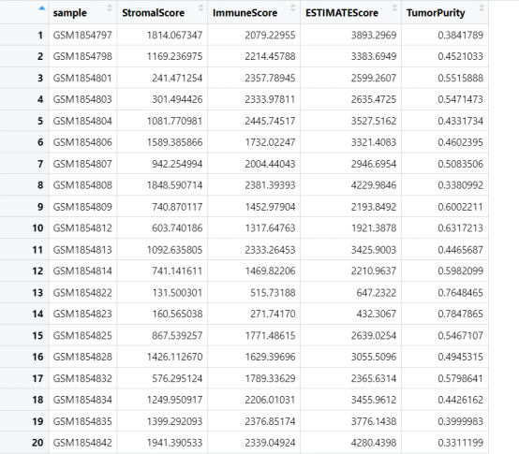This screenshot has height=454, width=519.
Task: Sort by StromalScore column arrows
Action: pos(200,8)
